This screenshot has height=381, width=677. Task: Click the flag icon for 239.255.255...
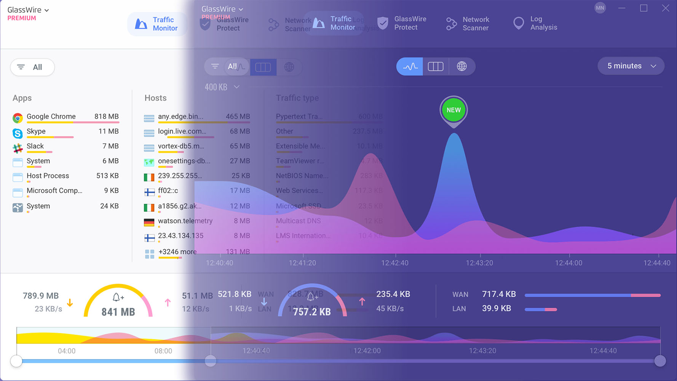click(149, 178)
